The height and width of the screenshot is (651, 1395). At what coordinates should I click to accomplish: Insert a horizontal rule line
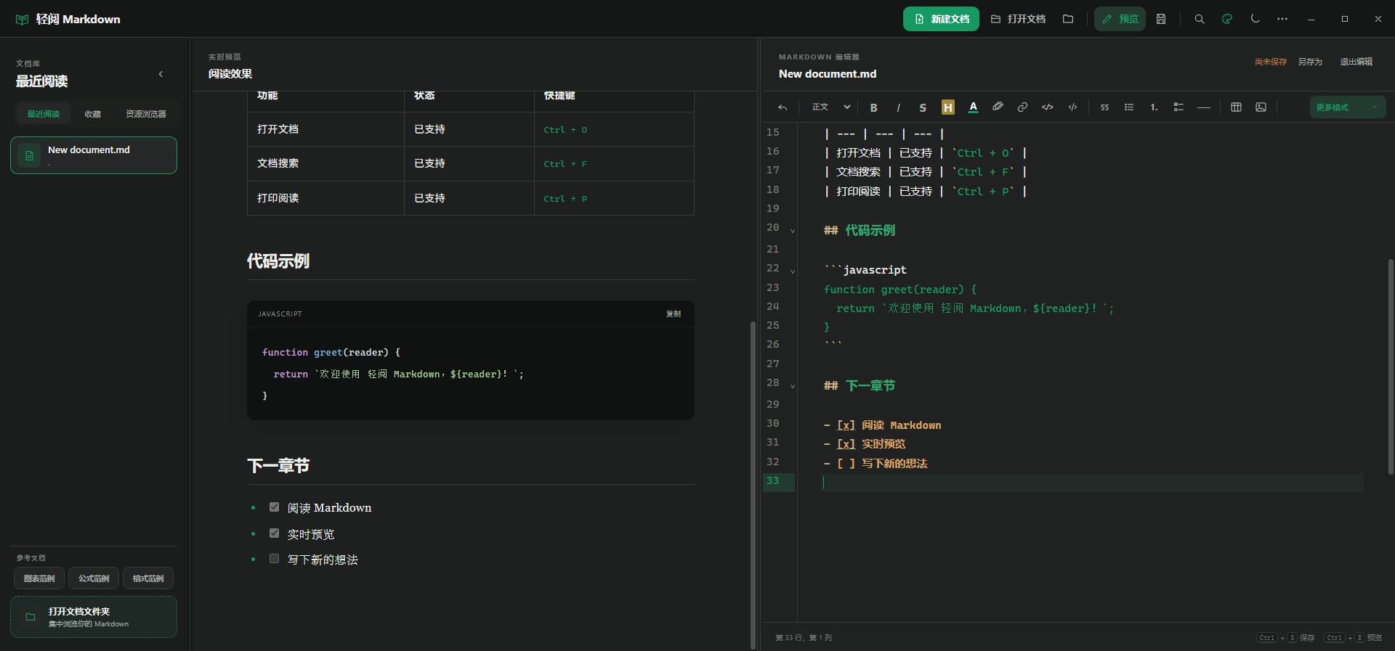click(x=1204, y=107)
